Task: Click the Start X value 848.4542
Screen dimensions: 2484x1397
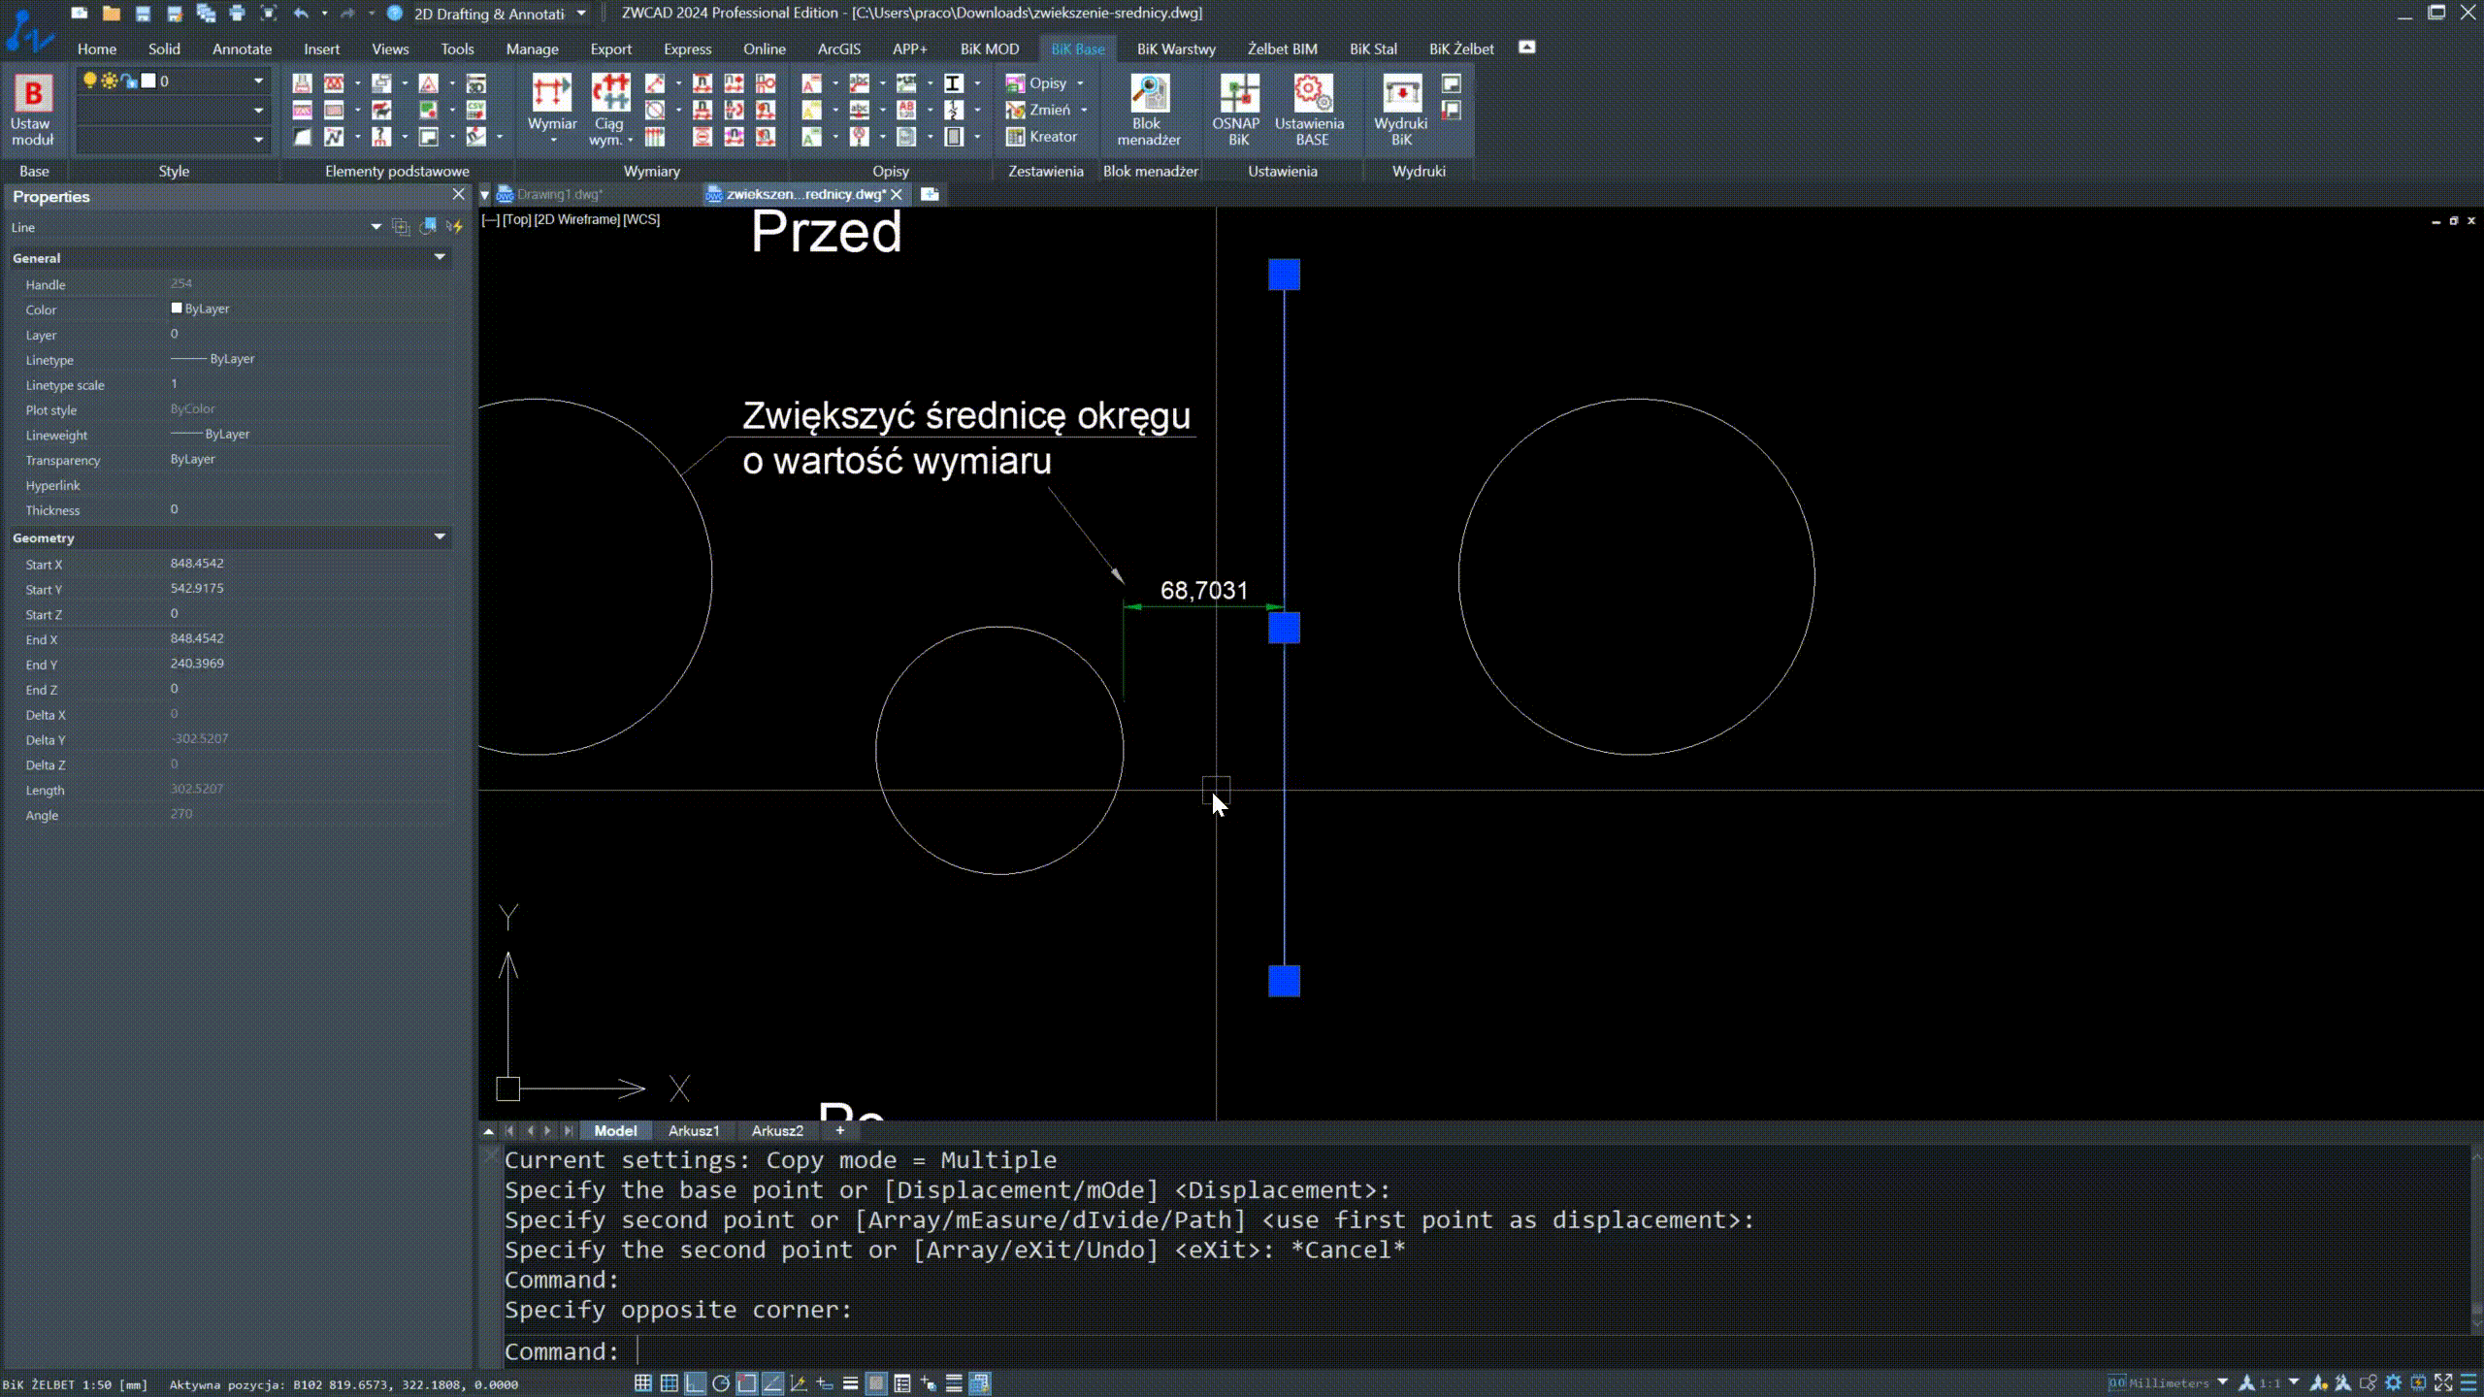Action: coord(197,563)
